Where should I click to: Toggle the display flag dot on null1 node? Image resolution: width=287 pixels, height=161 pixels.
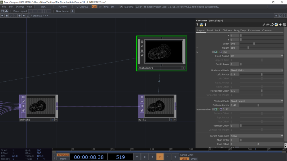click(171, 120)
